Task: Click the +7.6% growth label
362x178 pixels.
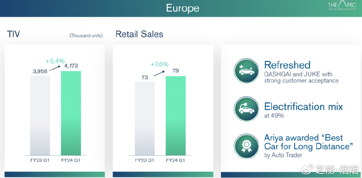Action: [x=159, y=64]
